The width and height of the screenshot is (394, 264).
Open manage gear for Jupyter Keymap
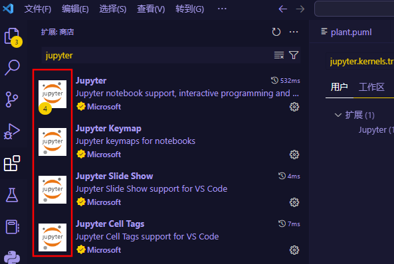pos(294,155)
